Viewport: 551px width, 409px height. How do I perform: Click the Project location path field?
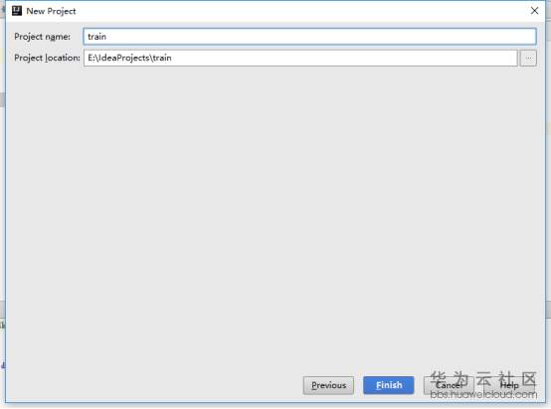[300, 58]
